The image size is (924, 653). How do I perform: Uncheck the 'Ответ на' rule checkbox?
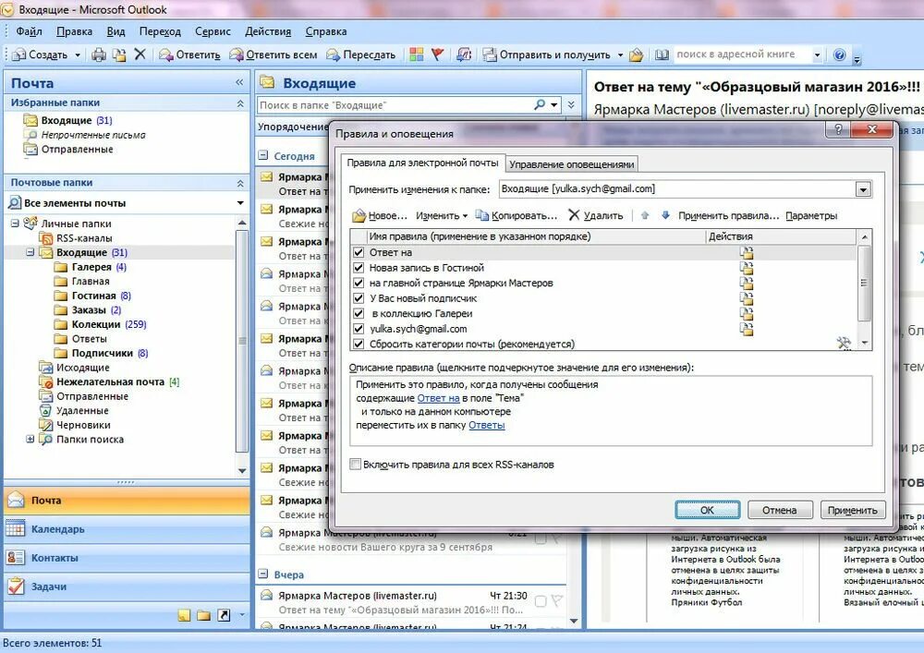tap(359, 252)
